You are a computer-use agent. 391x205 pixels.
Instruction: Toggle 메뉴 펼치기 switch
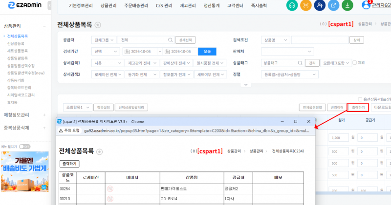tap(25, 147)
